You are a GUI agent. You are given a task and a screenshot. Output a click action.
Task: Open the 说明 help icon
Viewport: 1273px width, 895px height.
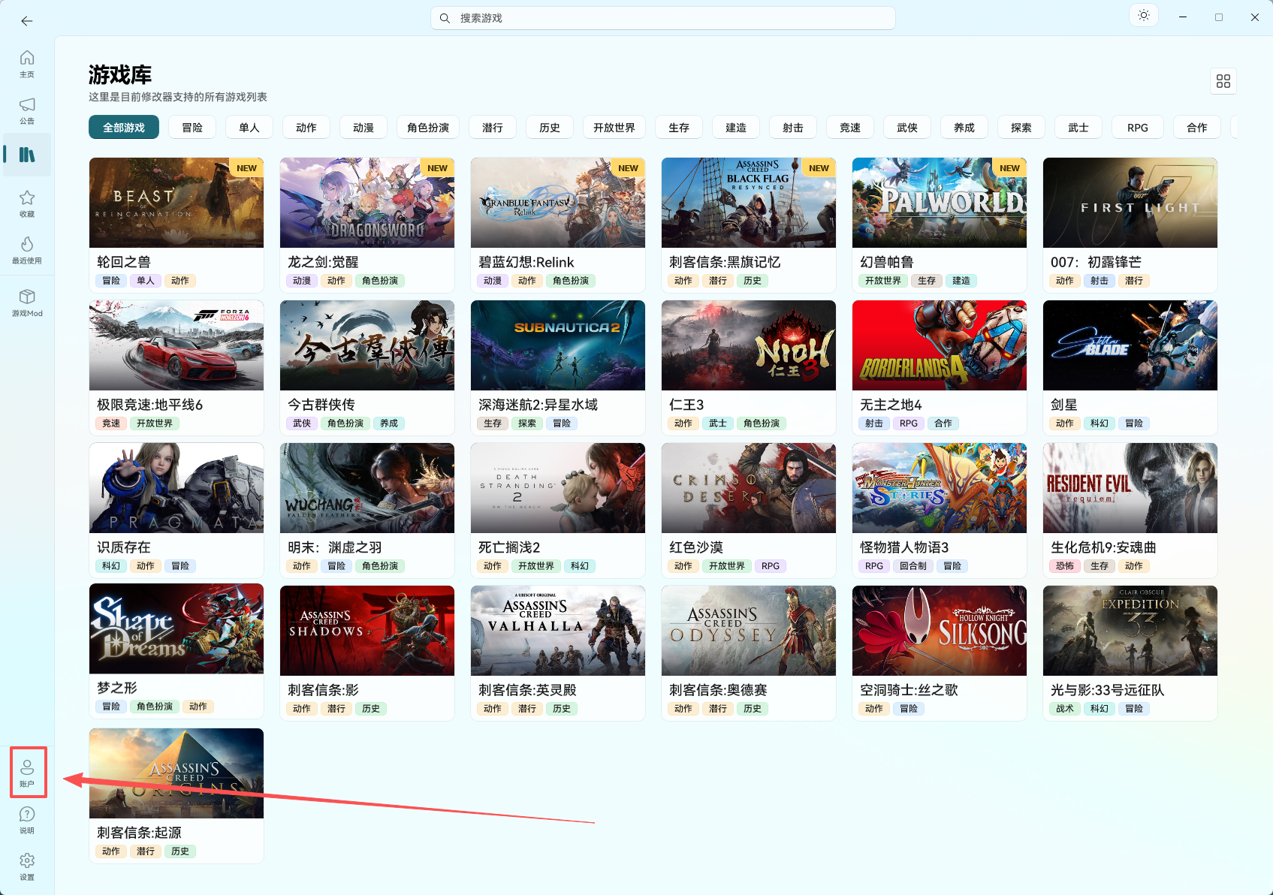[x=27, y=820]
